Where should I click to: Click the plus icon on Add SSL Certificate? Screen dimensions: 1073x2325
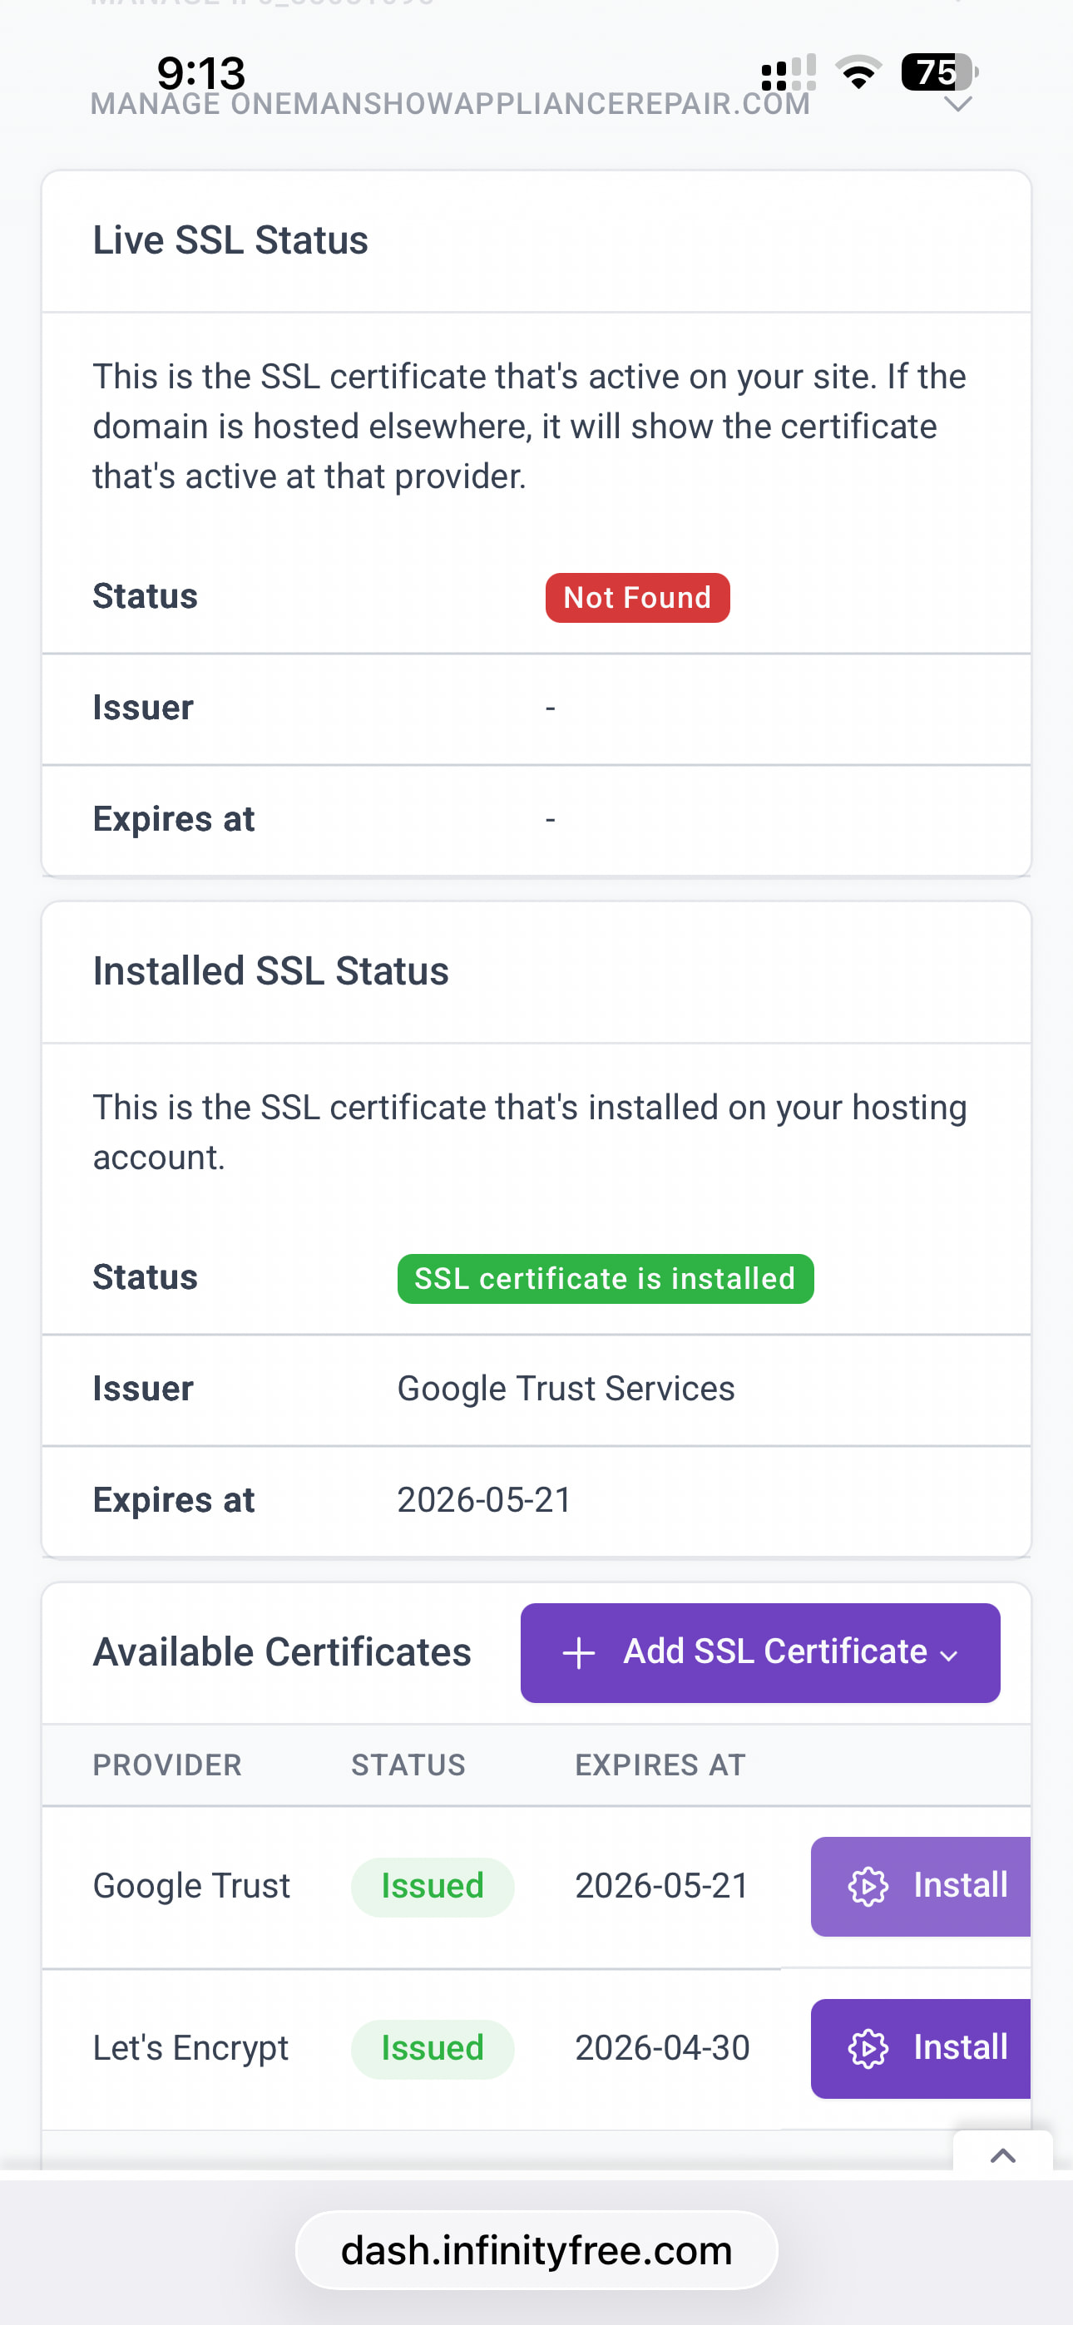tap(578, 1652)
